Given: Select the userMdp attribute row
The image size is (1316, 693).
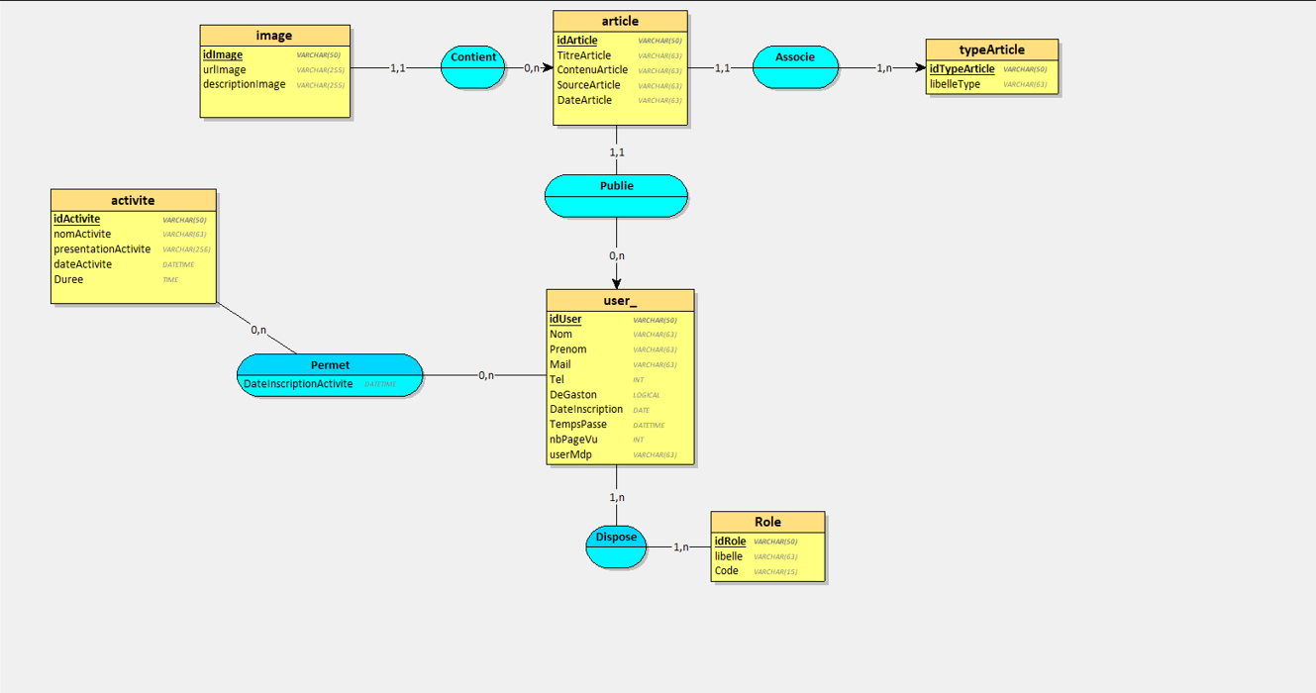Looking at the screenshot, I should point(570,455).
